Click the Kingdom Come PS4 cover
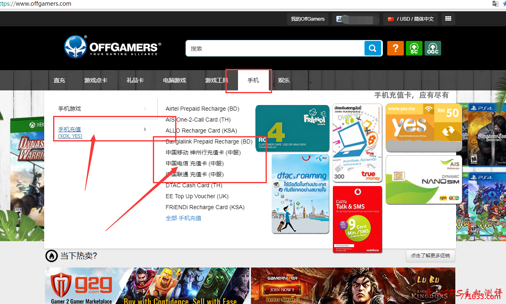Image resolution: width=506 pixels, height=304 pixels. coord(487,135)
